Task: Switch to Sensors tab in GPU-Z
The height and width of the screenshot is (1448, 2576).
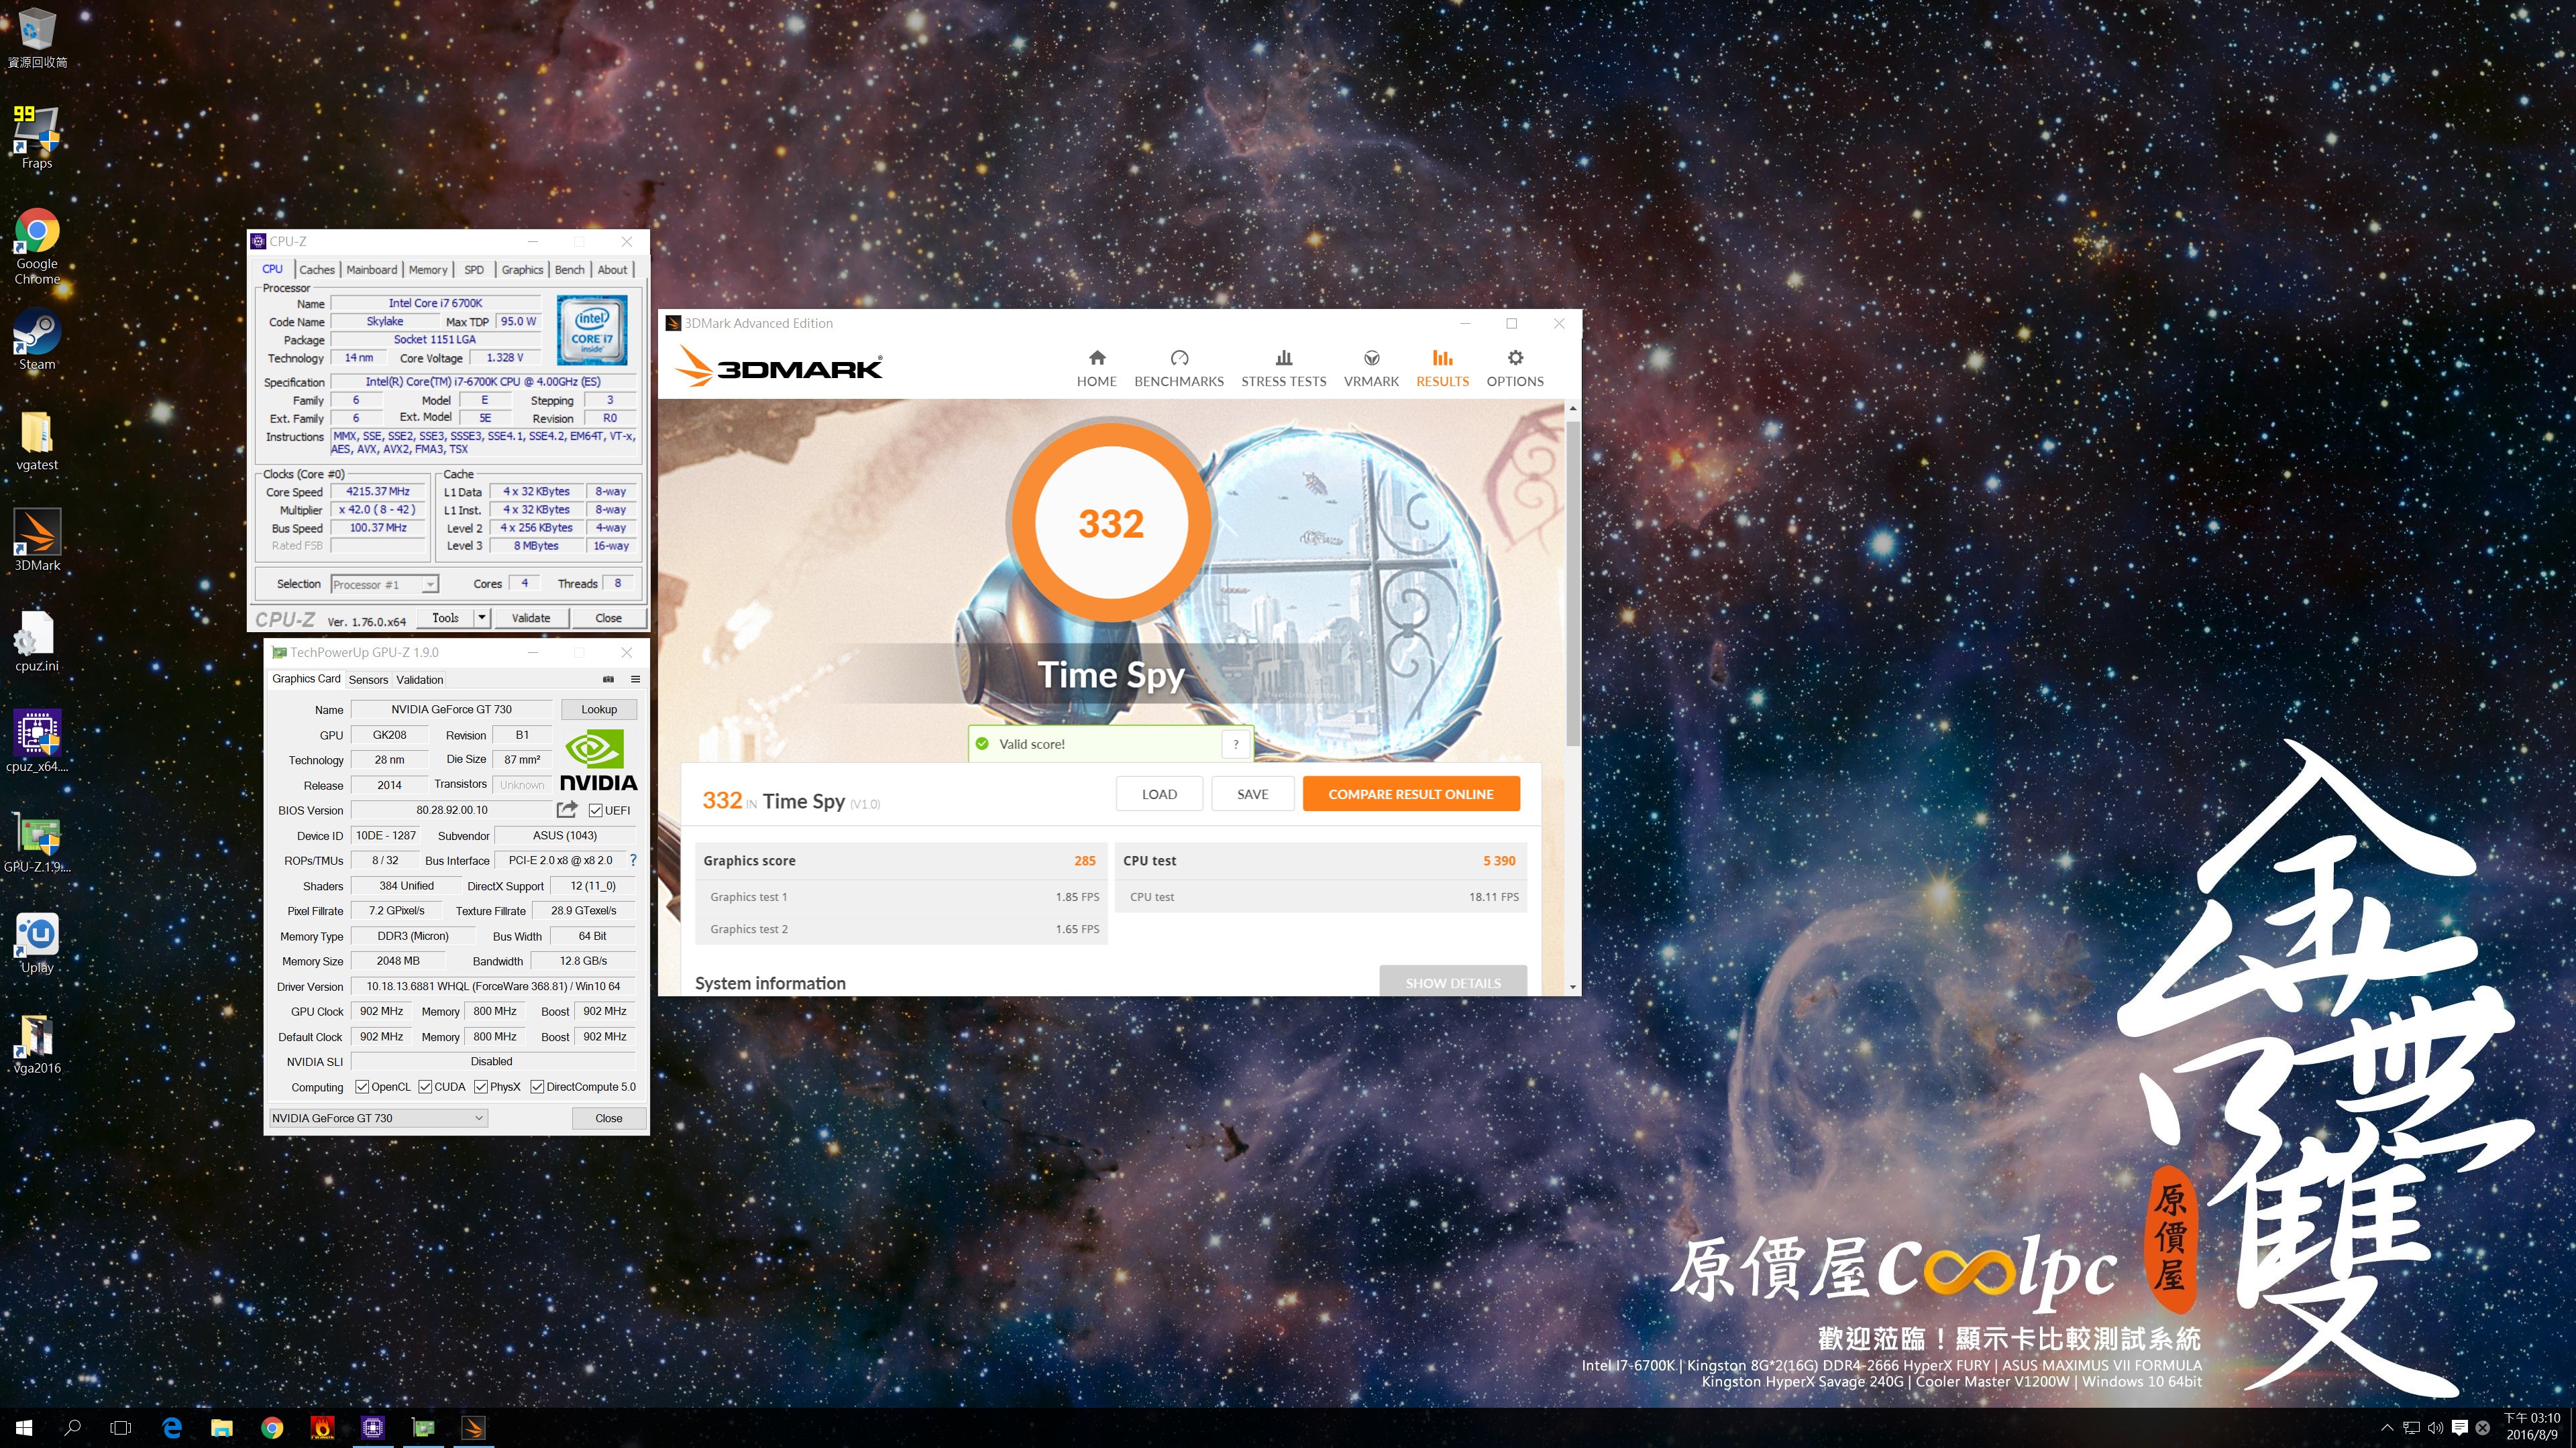Action: click(x=368, y=680)
